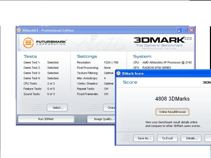This screenshot has width=211, height=158.
Task: Open the Online ResultBrowser
Action: coord(172,112)
